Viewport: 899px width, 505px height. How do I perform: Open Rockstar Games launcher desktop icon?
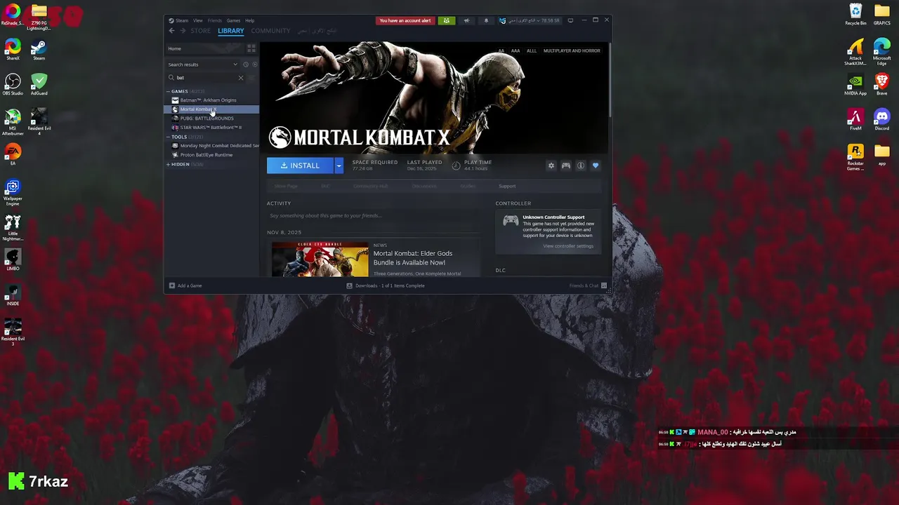pyautogui.click(x=855, y=157)
